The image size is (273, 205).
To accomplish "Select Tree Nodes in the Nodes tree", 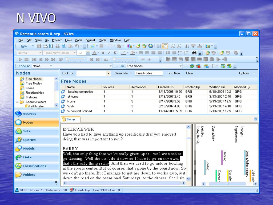I will [34, 84].
